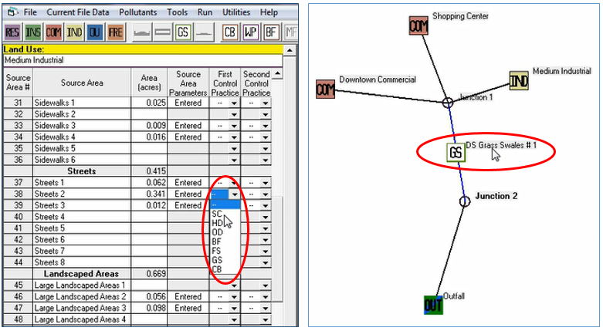The image size is (603, 331).
Task: Select the Shopping Center COM node
Action: coord(418,26)
